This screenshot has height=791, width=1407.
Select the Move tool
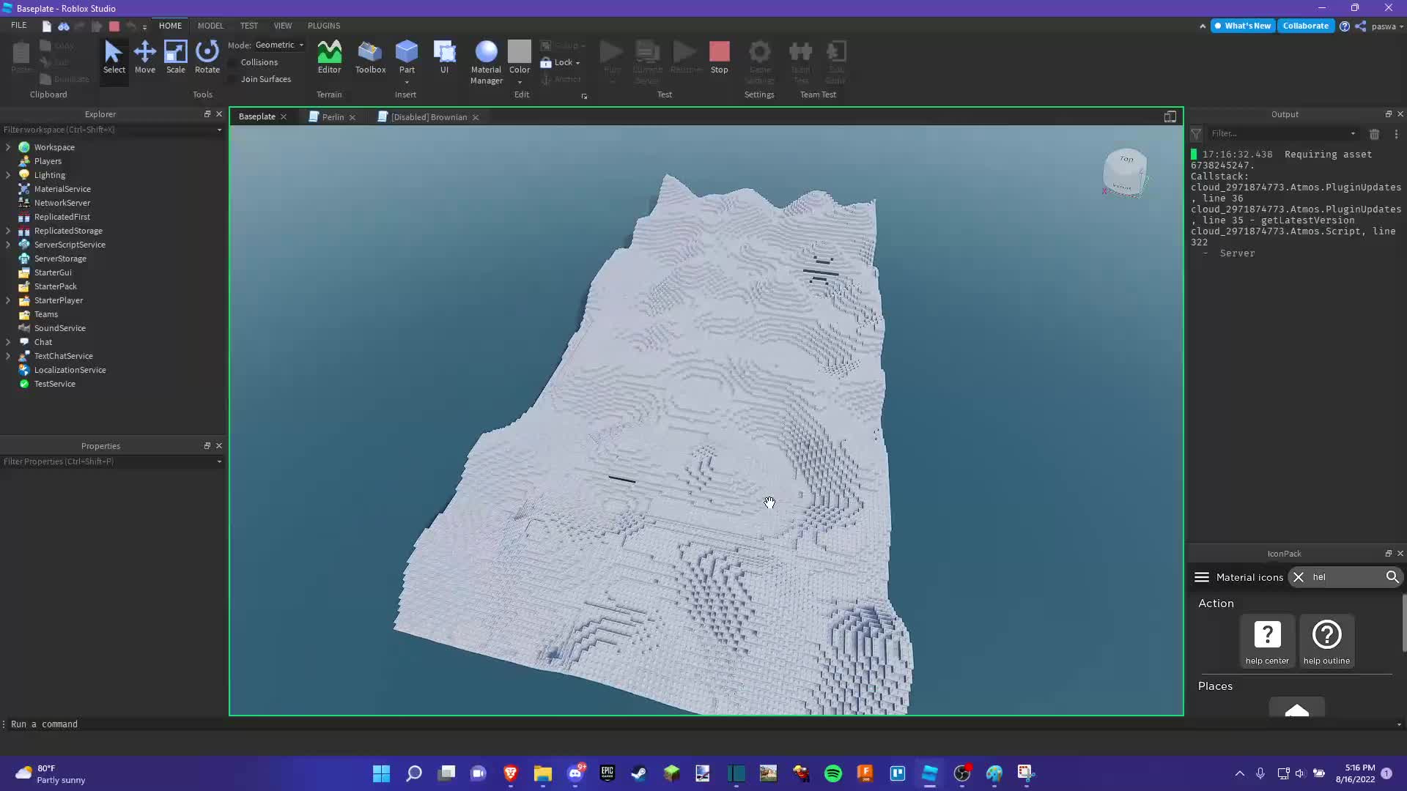tap(145, 59)
